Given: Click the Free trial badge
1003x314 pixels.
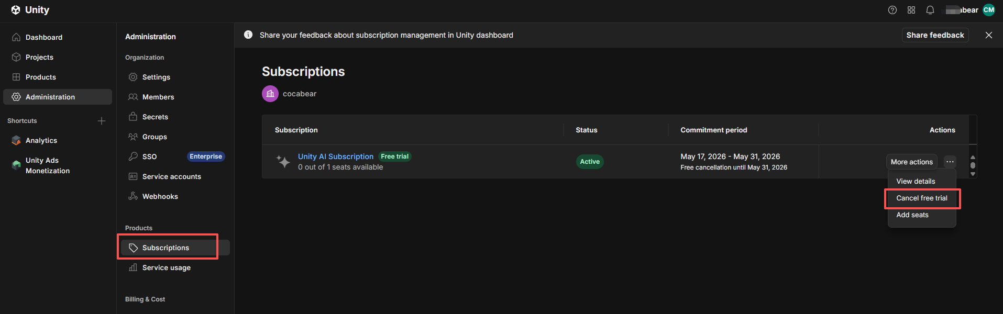Looking at the screenshot, I should (395, 156).
